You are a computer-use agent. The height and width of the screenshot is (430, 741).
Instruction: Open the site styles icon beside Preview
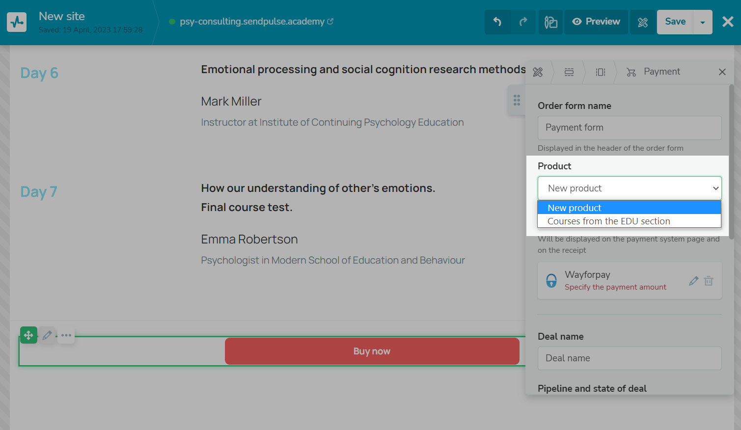(x=551, y=22)
